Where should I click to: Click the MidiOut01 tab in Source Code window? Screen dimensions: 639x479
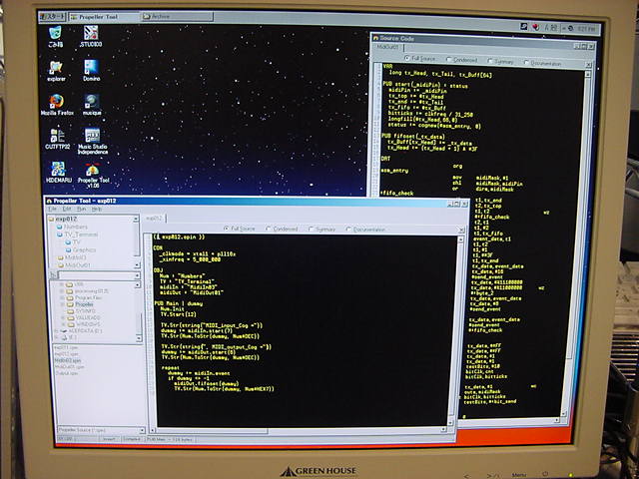click(387, 47)
